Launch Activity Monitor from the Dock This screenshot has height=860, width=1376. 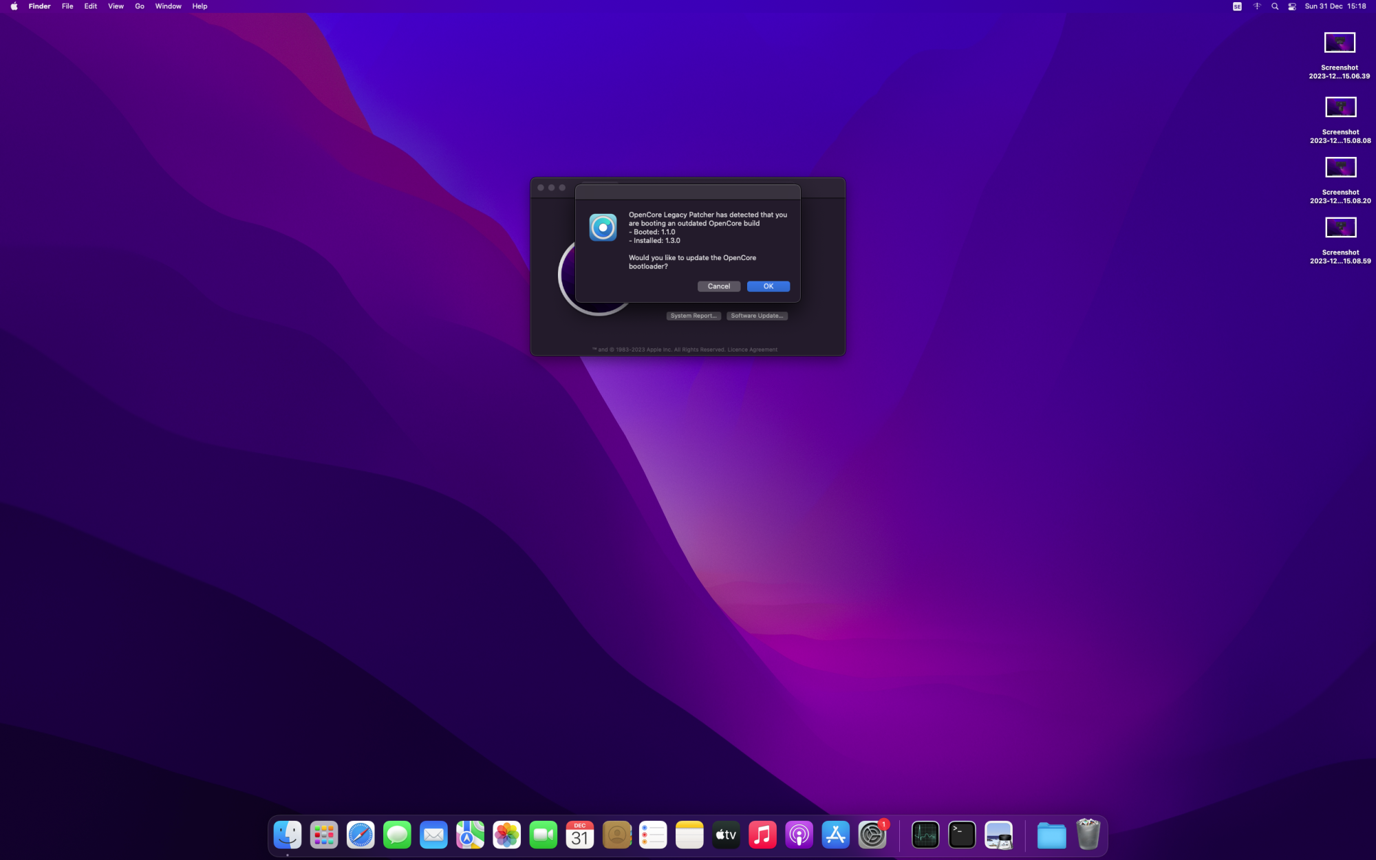(x=925, y=835)
